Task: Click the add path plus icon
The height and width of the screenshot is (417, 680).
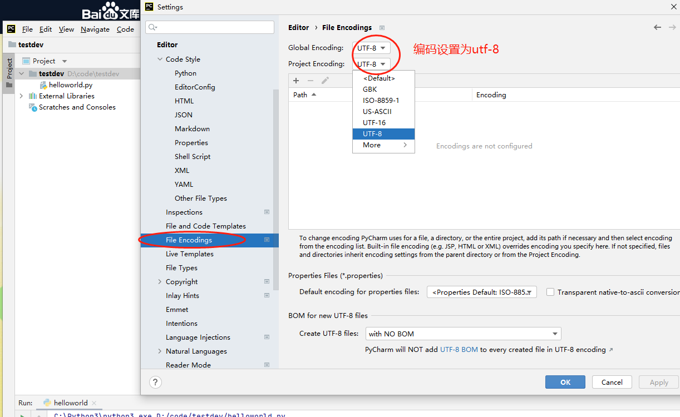Action: click(296, 81)
